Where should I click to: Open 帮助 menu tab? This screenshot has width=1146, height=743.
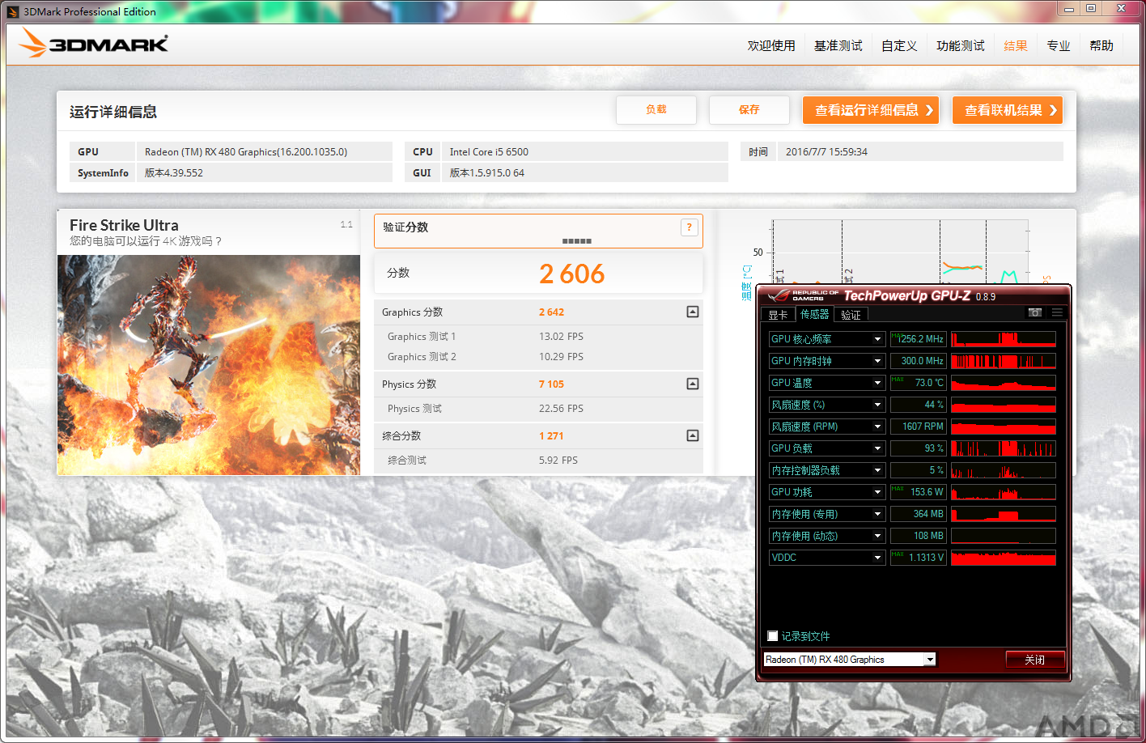coord(1101,46)
